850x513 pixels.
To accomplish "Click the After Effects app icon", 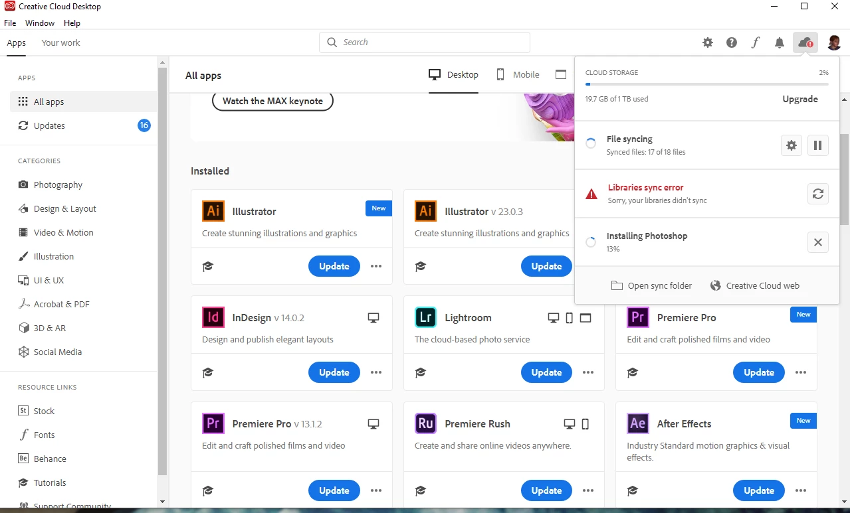I will (x=638, y=423).
